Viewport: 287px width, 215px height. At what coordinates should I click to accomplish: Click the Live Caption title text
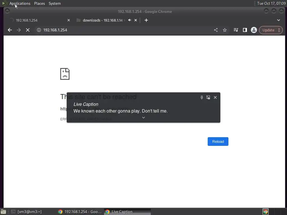point(86,104)
